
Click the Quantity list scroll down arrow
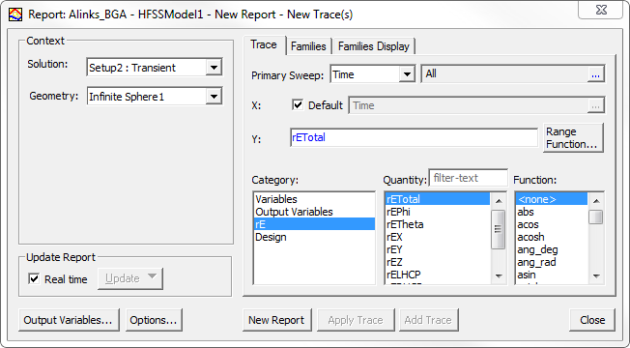pos(499,275)
